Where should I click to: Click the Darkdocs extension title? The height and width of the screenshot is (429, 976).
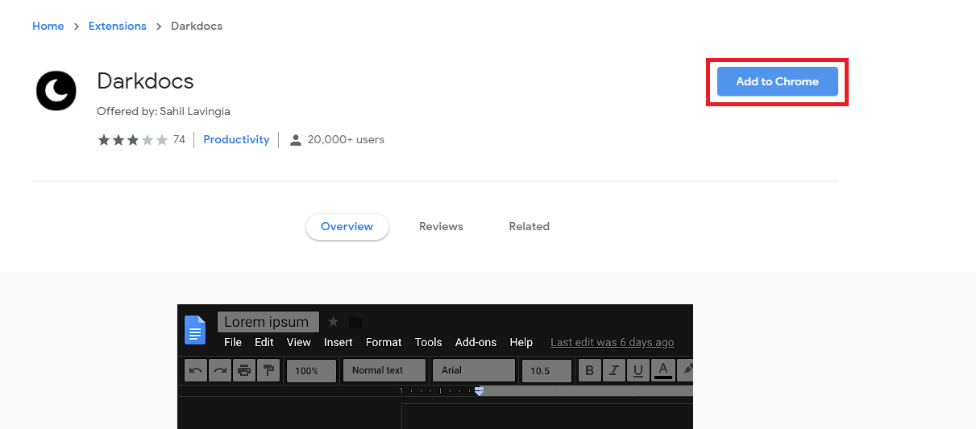pyautogui.click(x=145, y=81)
